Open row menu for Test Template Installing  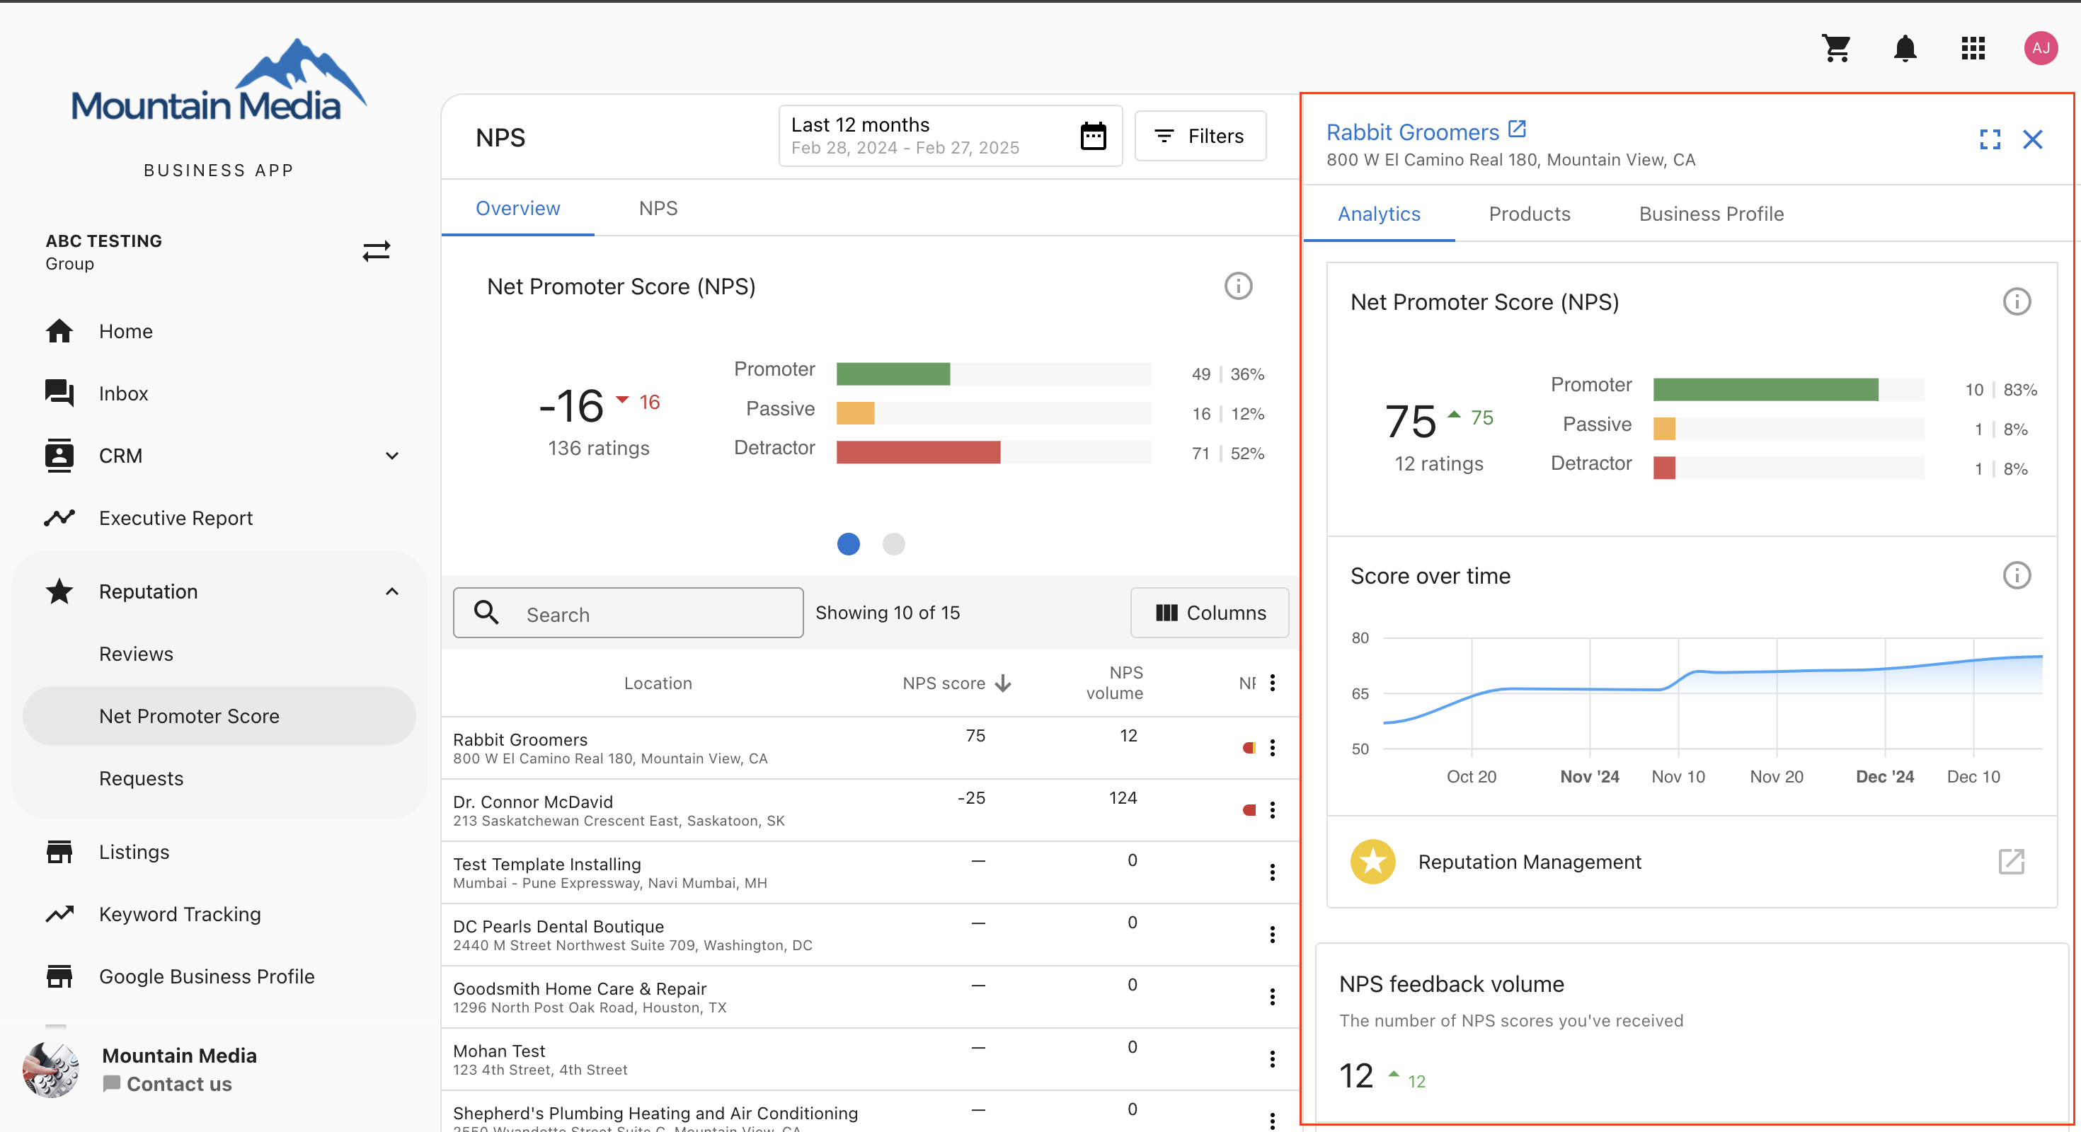pyautogui.click(x=1273, y=872)
